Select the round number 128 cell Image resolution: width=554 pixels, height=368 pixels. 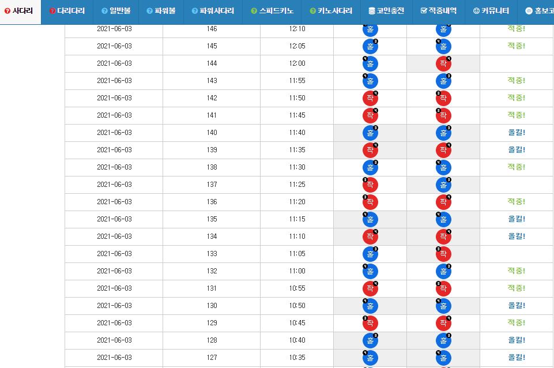[212, 341]
